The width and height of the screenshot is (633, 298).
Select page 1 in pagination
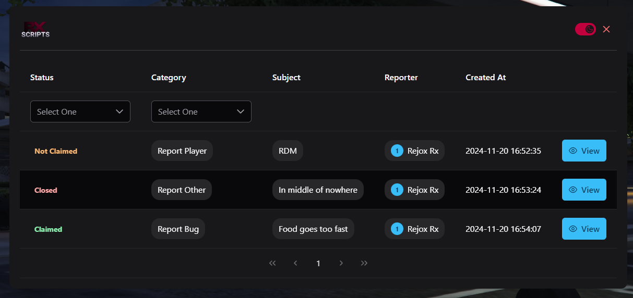[318, 263]
